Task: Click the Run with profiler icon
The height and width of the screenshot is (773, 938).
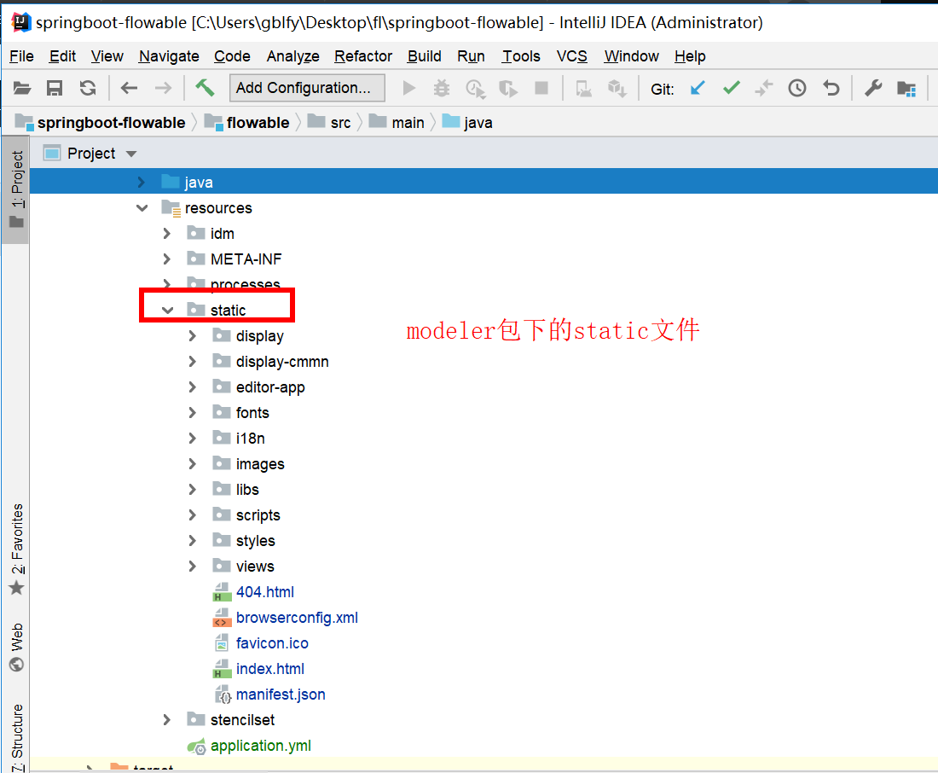Action: coord(475,89)
